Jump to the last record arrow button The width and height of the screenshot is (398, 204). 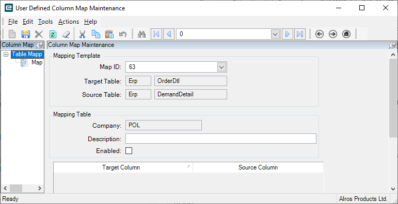(x=300, y=34)
